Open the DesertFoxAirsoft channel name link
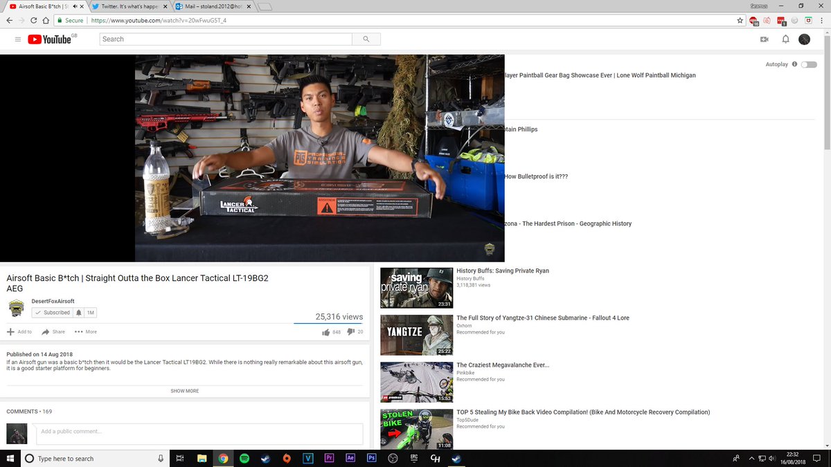The image size is (831, 467). (53, 301)
